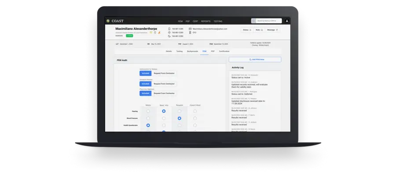The height and width of the screenshot is (175, 396).
Task: Select Doesn't Meet for Blood Pressure
Action: click(195, 118)
